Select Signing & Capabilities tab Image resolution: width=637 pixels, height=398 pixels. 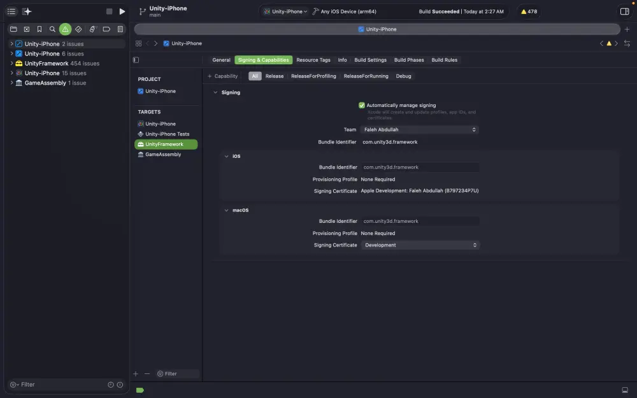pyautogui.click(x=263, y=60)
